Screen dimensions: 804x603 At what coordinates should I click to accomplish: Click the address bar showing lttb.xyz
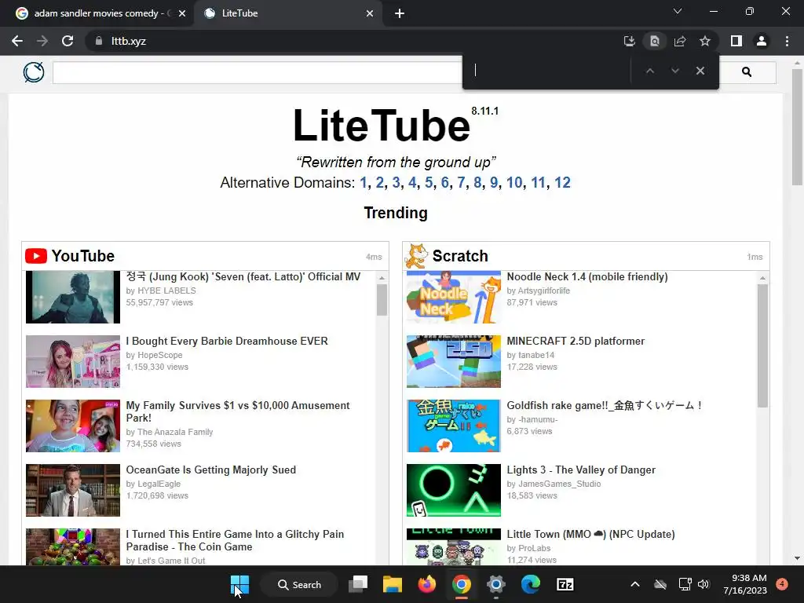(354, 41)
